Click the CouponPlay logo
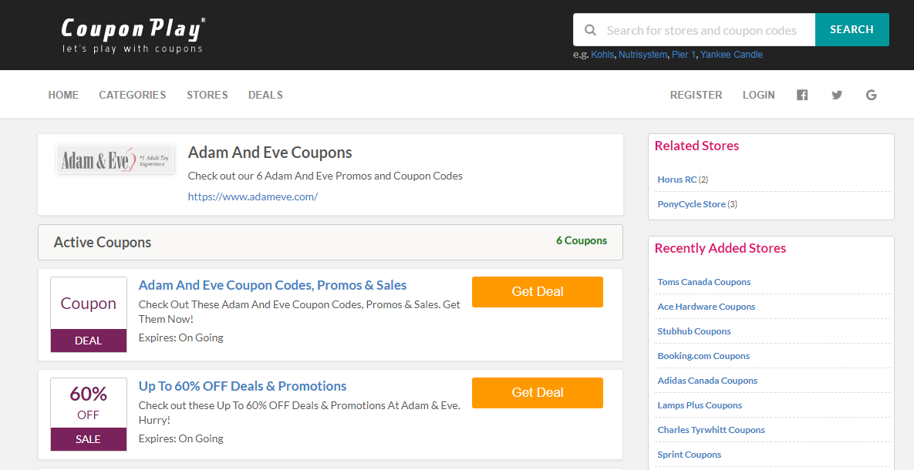This screenshot has height=470, width=914. [133, 35]
